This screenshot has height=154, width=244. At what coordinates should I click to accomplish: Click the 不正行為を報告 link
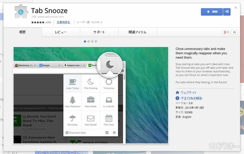[x=192, y=98]
